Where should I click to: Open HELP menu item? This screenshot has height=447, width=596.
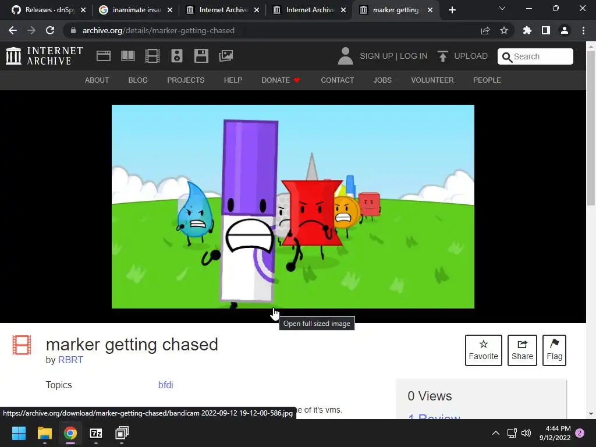(x=233, y=80)
